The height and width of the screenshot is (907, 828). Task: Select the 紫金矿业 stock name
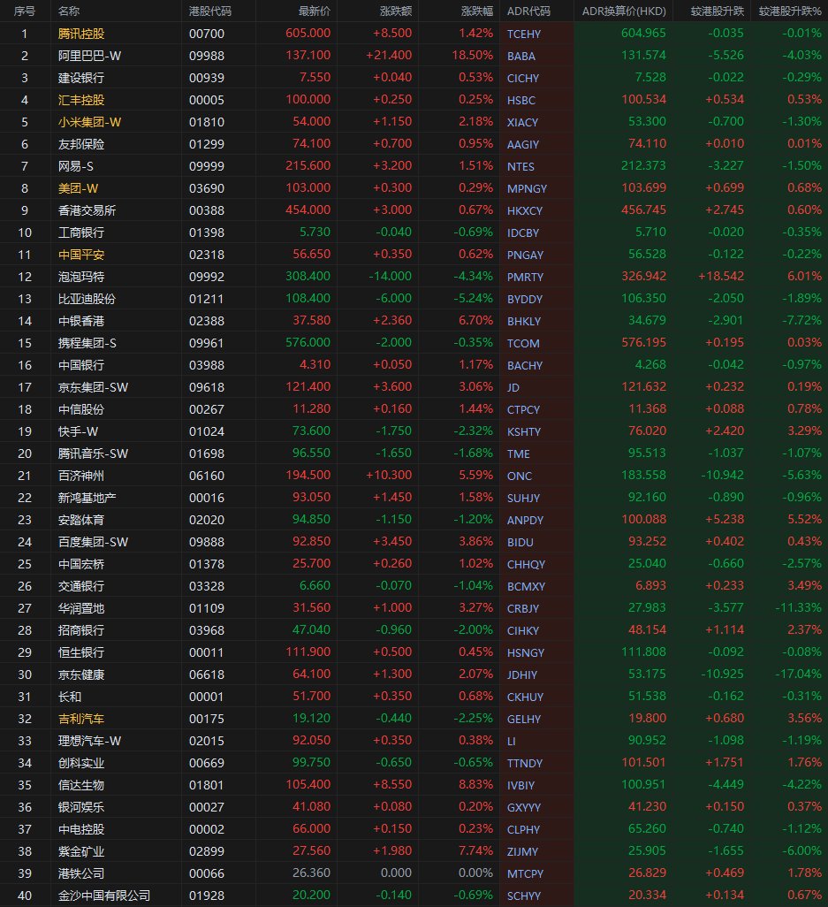click(x=81, y=851)
